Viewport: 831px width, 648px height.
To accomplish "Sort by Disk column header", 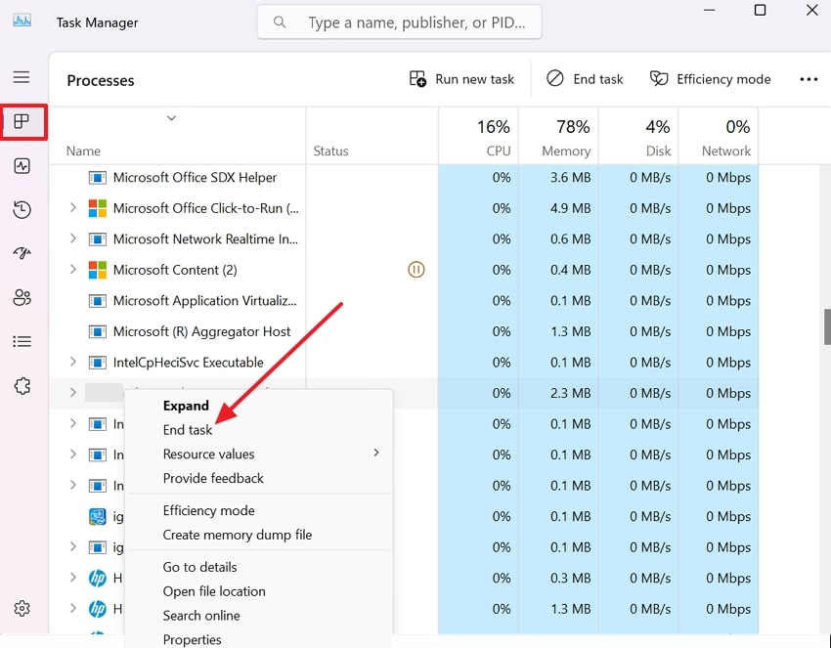I will pos(638,136).
